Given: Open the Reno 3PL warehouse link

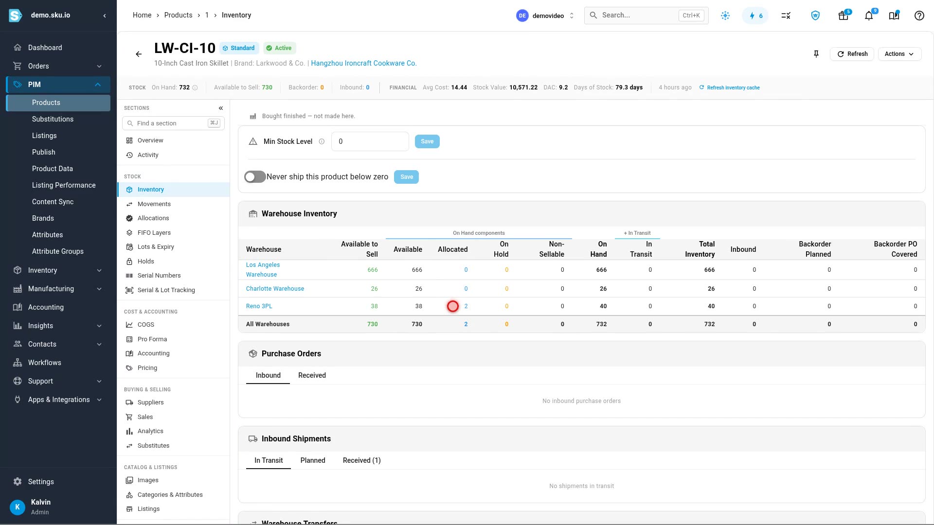Looking at the screenshot, I should [x=259, y=306].
